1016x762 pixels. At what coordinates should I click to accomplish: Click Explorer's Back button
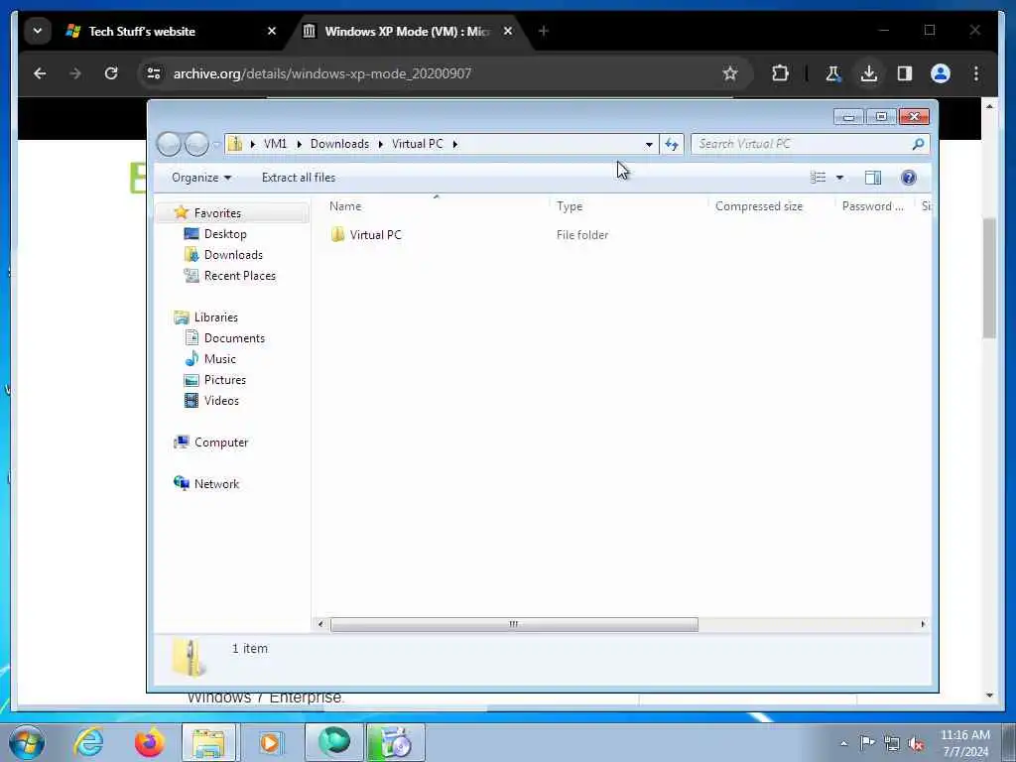click(169, 144)
